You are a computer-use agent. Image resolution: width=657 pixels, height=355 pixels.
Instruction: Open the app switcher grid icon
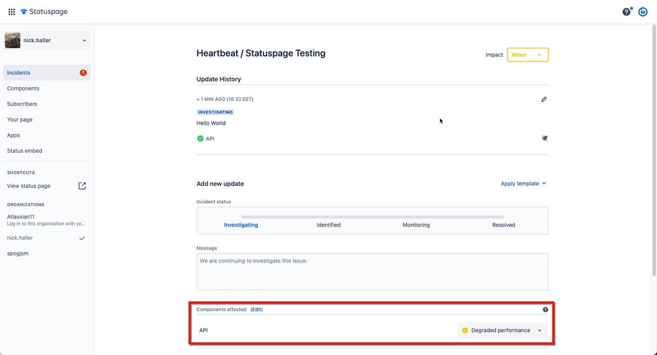(x=12, y=12)
